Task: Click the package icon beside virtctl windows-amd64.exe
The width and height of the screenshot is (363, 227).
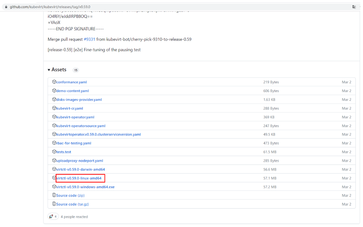Action: (x=54, y=187)
